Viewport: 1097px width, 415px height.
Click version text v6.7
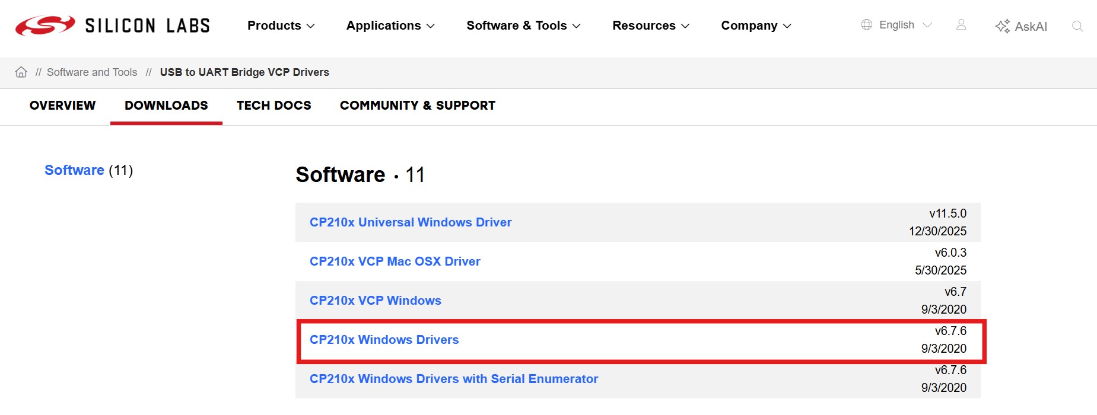click(955, 292)
